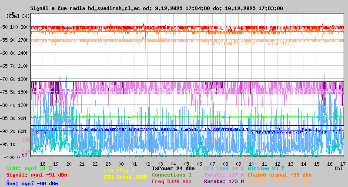Select the Freq 5320 MHz label
The image size is (348, 187).
pos(171,181)
